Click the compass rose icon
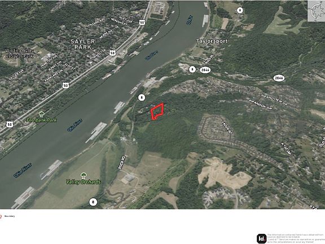325x244 pixels. (317, 11)
